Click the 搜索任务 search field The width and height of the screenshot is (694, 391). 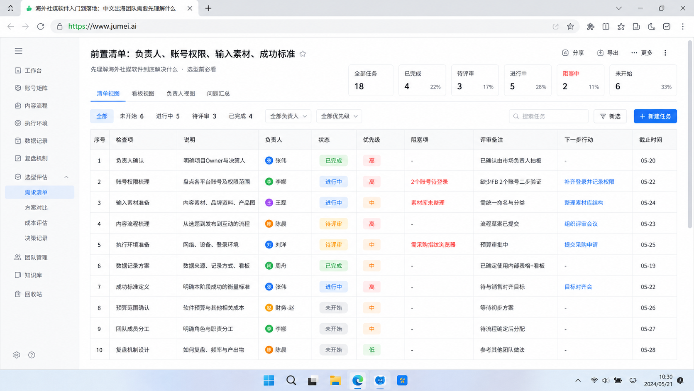(549, 116)
